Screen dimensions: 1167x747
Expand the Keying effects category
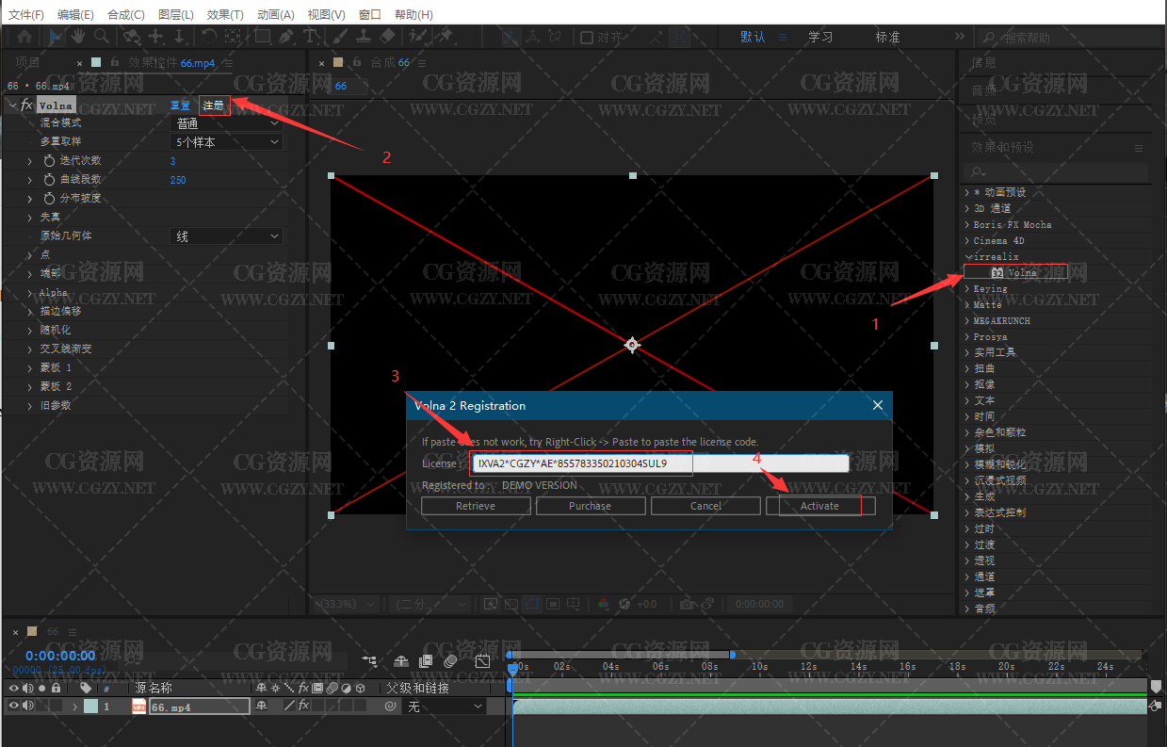point(967,289)
